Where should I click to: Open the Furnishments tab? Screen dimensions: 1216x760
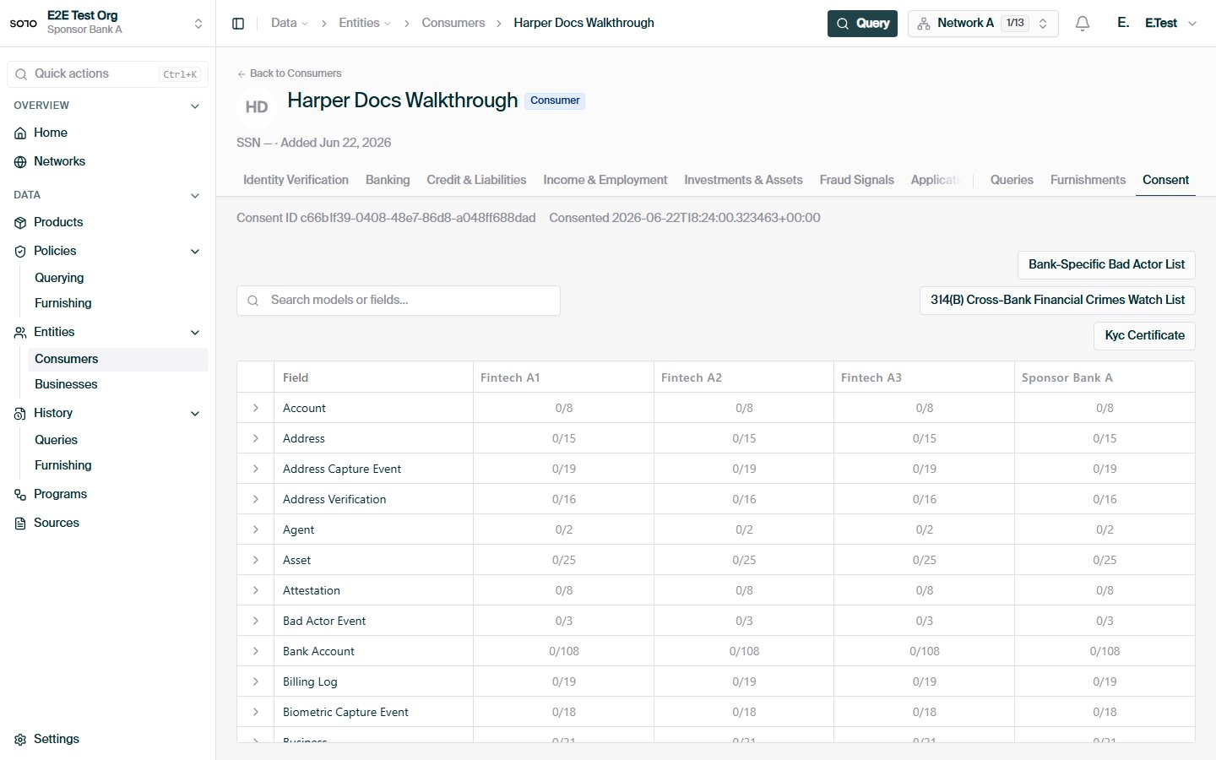tap(1088, 180)
